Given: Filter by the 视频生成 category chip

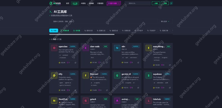Looking at the screenshot, I should (x=114, y=31).
